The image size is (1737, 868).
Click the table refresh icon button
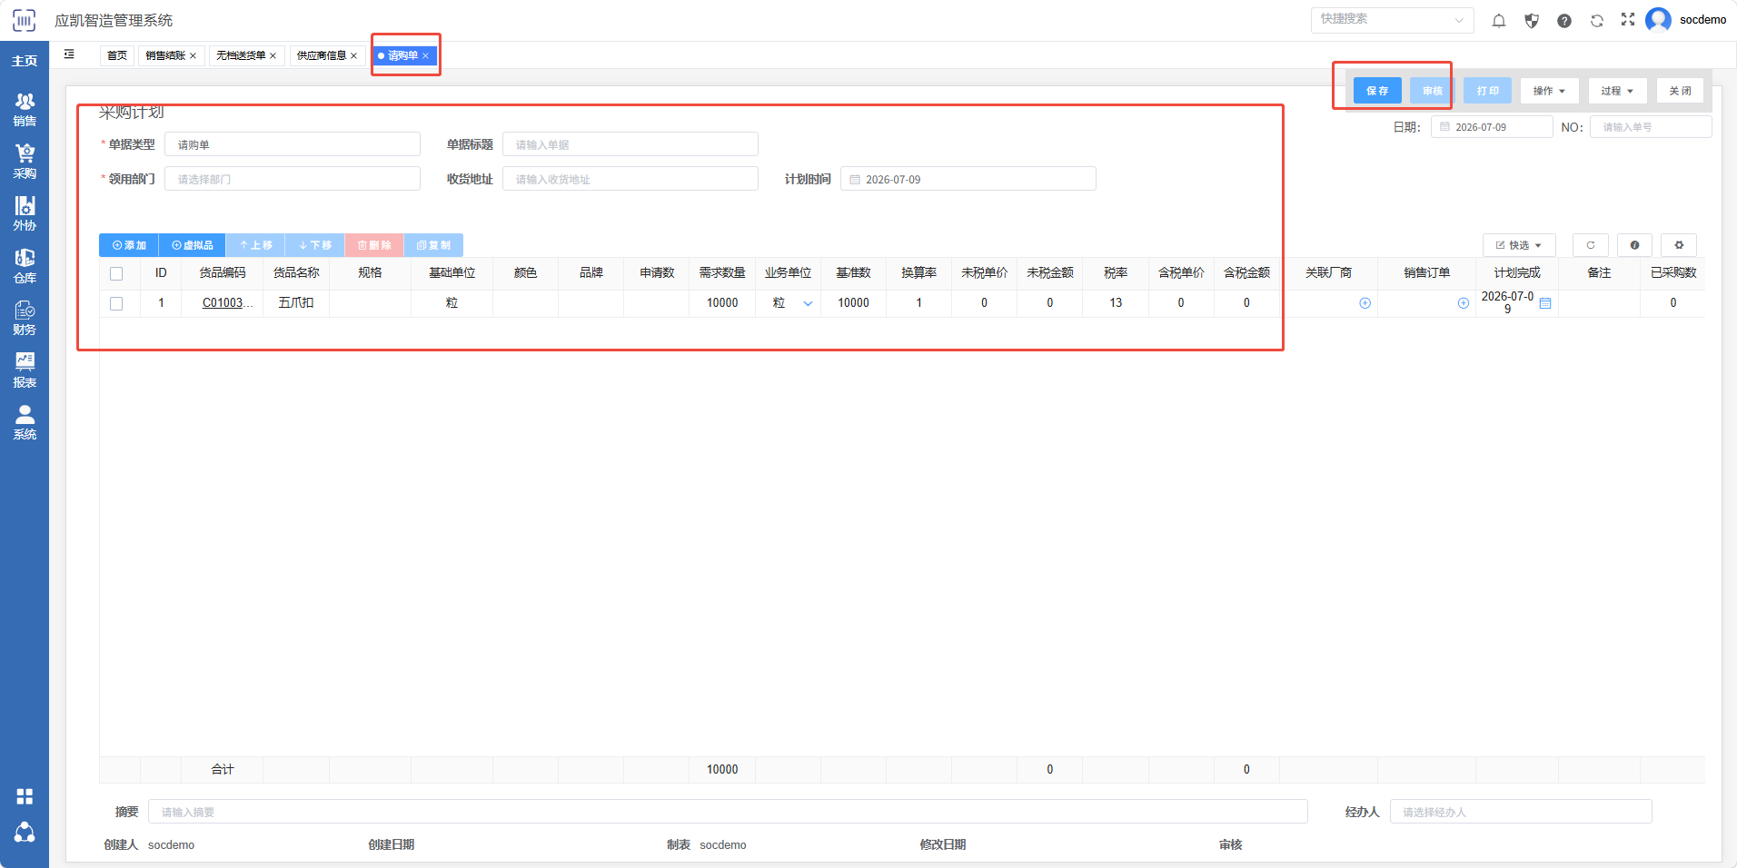point(1591,245)
